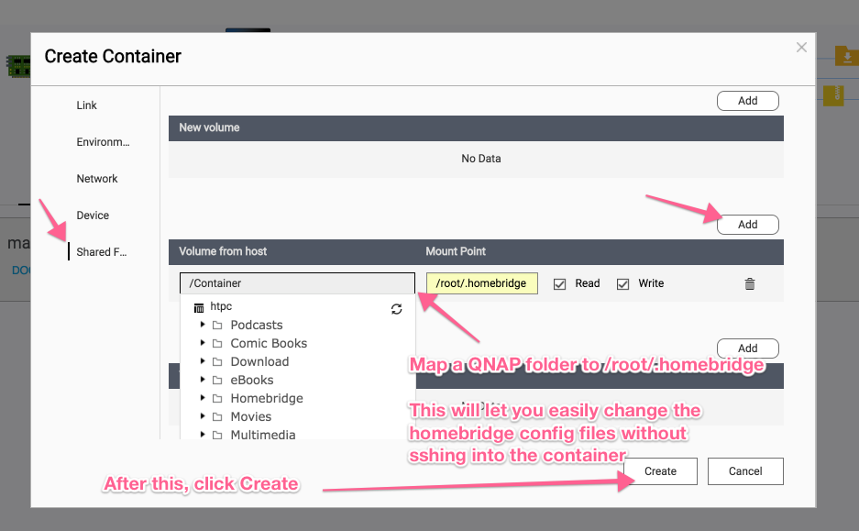Click the /root/.homebridge mount point field
Image resolution: width=859 pixels, height=531 pixels.
482,283
